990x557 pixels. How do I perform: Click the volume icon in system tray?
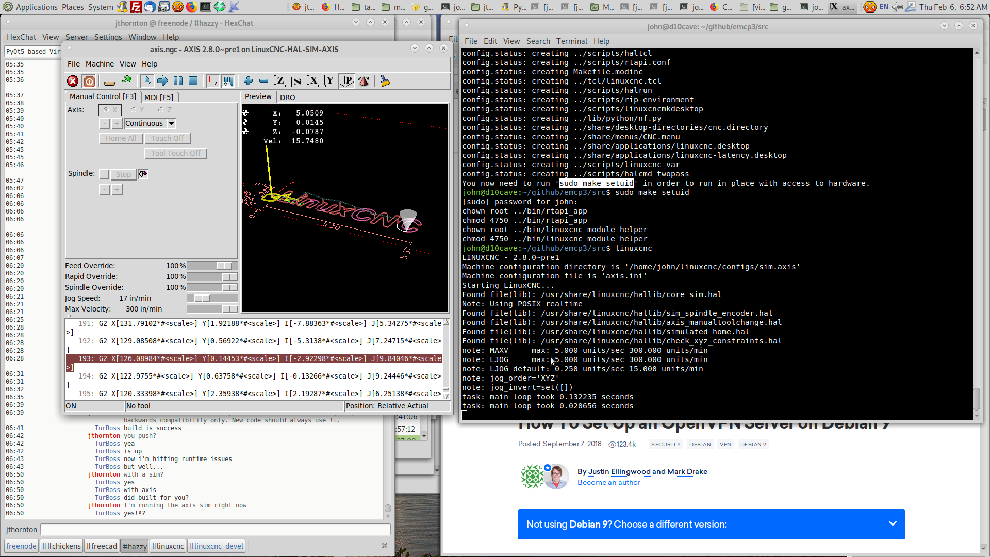[x=897, y=7]
